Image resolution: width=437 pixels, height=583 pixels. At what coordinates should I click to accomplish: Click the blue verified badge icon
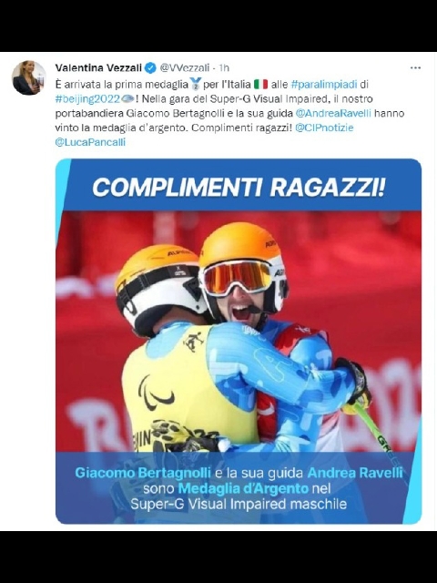pos(150,67)
